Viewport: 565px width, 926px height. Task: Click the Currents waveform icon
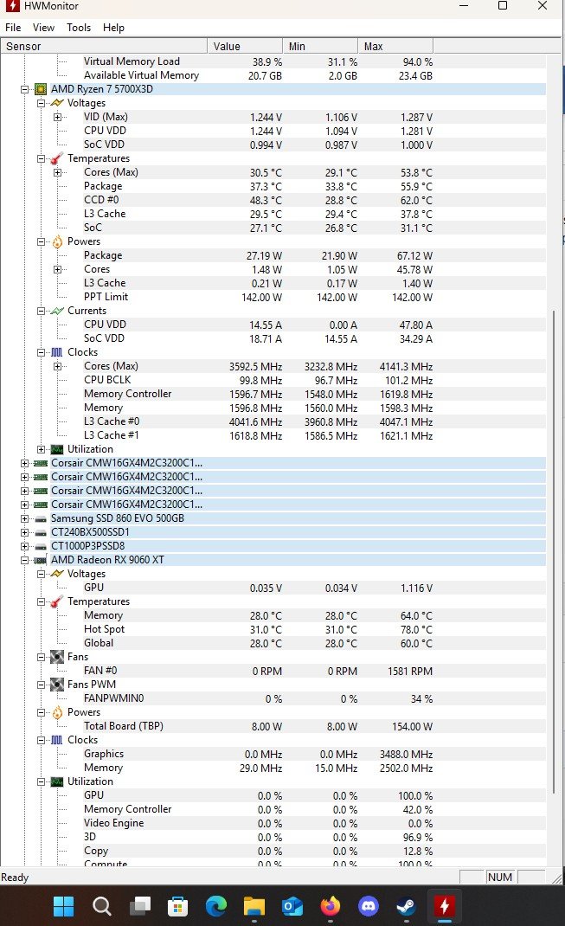click(x=57, y=311)
